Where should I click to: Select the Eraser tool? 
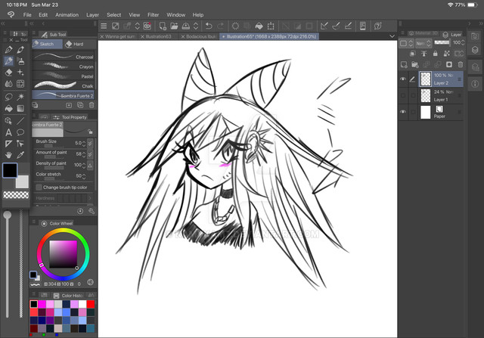pyautogui.click(x=9, y=73)
